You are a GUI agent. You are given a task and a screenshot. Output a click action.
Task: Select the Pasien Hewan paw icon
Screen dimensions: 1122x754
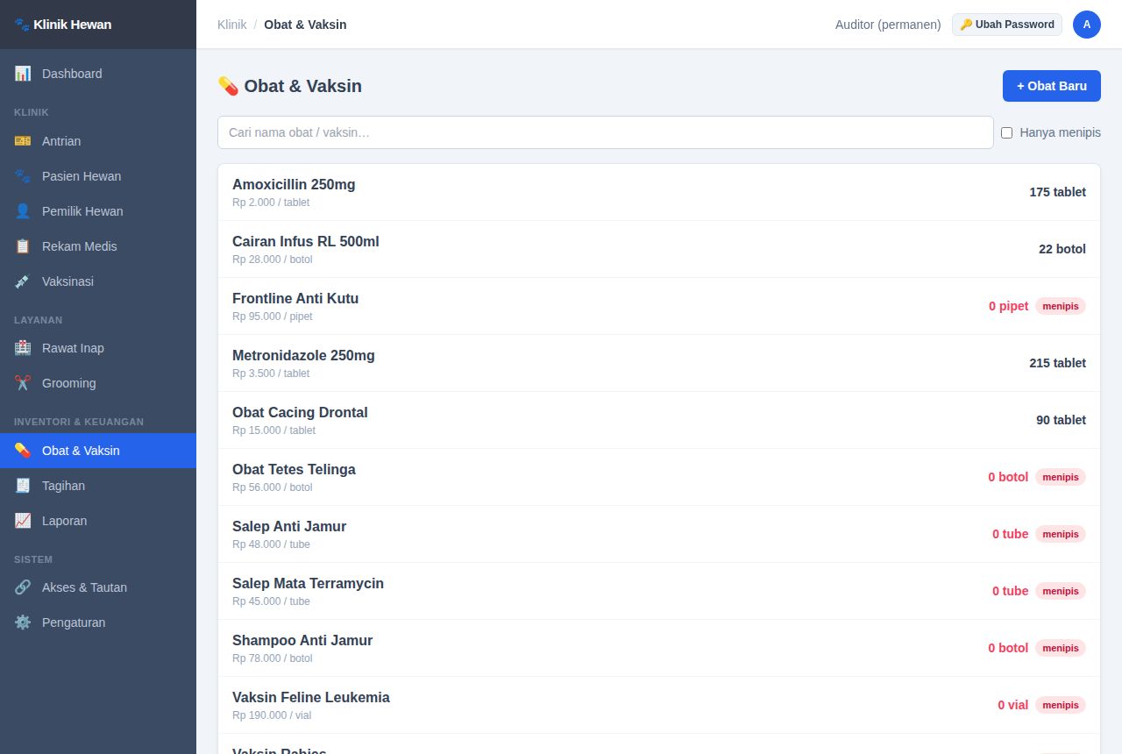tap(23, 176)
